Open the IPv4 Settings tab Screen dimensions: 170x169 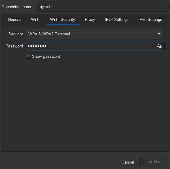click(x=117, y=20)
